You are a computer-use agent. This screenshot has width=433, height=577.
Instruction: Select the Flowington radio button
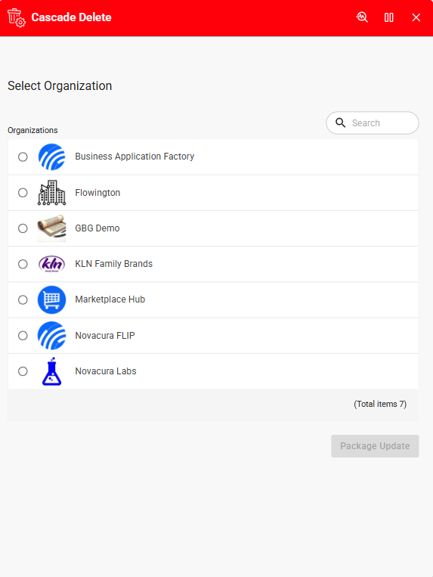coord(23,192)
